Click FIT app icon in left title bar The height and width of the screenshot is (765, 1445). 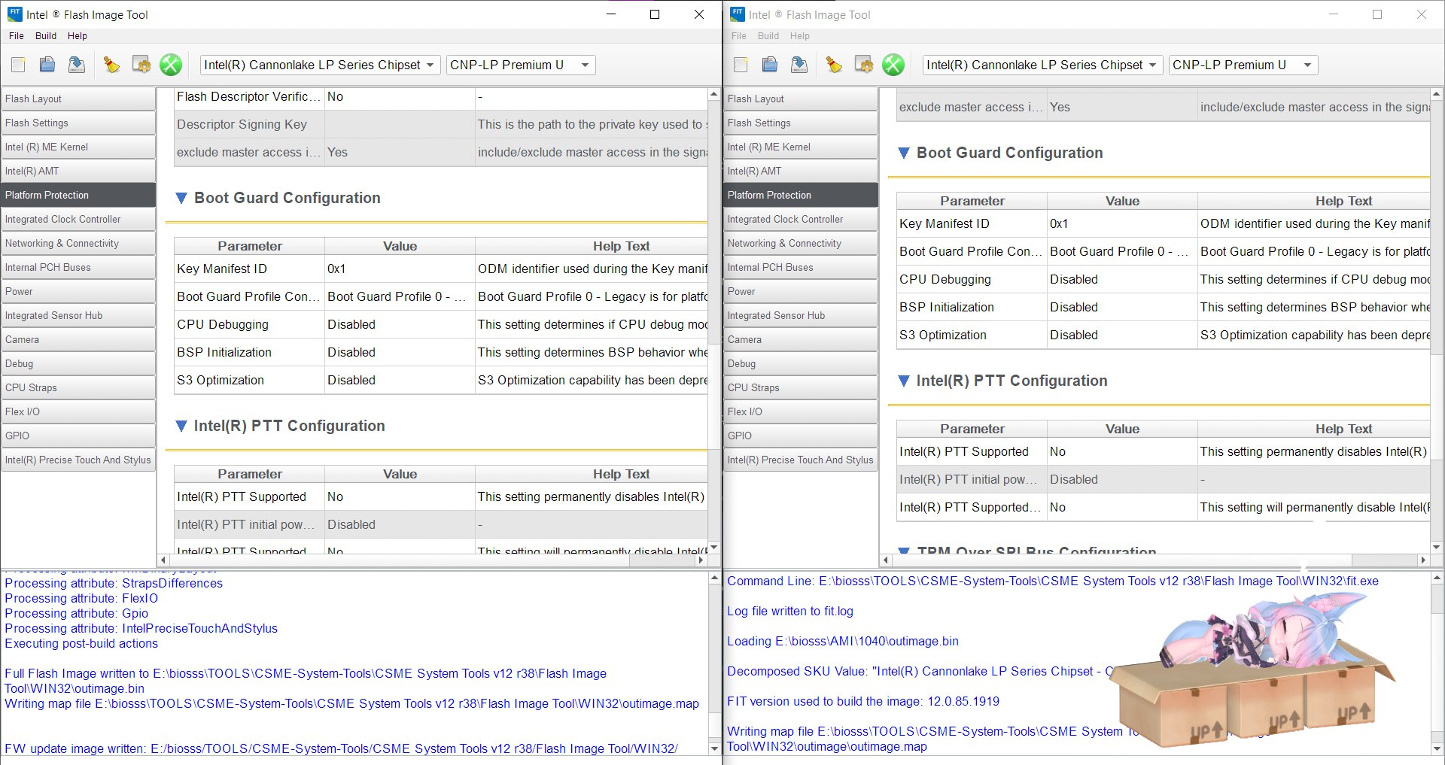[x=14, y=14]
